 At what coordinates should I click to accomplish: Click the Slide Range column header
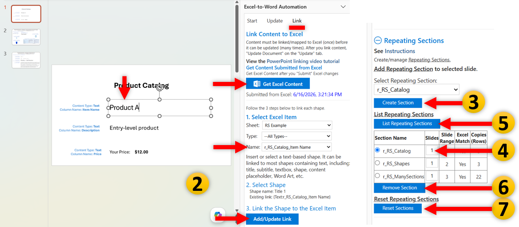pos(447,138)
